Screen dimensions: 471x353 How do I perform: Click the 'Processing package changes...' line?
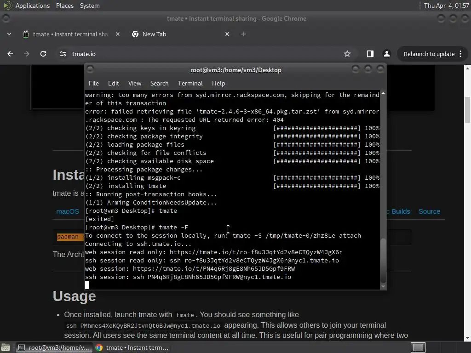point(144,169)
